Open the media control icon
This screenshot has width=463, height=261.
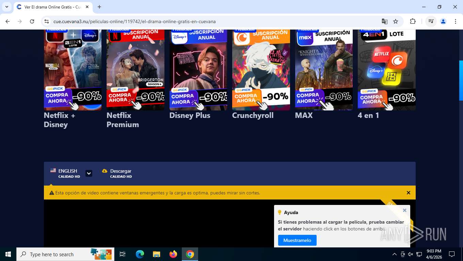[x=431, y=21]
